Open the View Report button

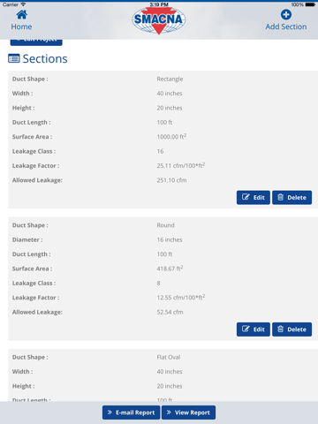pyautogui.click(x=188, y=413)
